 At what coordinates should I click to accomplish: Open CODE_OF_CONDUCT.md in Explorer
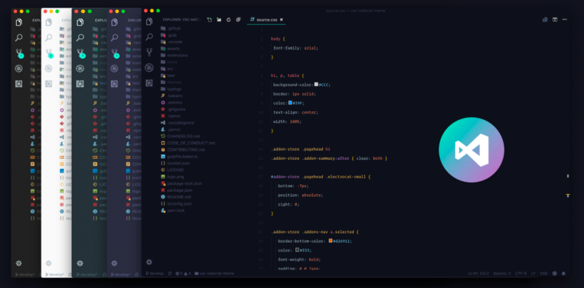point(188,143)
